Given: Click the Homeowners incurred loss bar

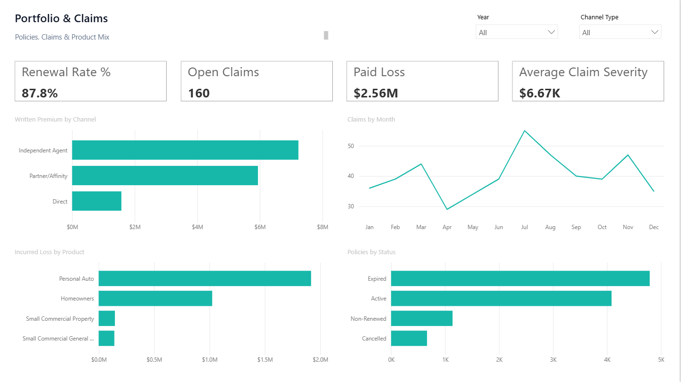Looking at the screenshot, I should point(155,299).
